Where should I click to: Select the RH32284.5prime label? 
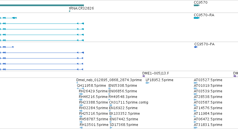click(x=93, y=108)
